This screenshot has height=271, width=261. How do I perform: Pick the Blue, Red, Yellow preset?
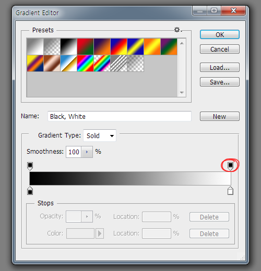tap(118, 46)
